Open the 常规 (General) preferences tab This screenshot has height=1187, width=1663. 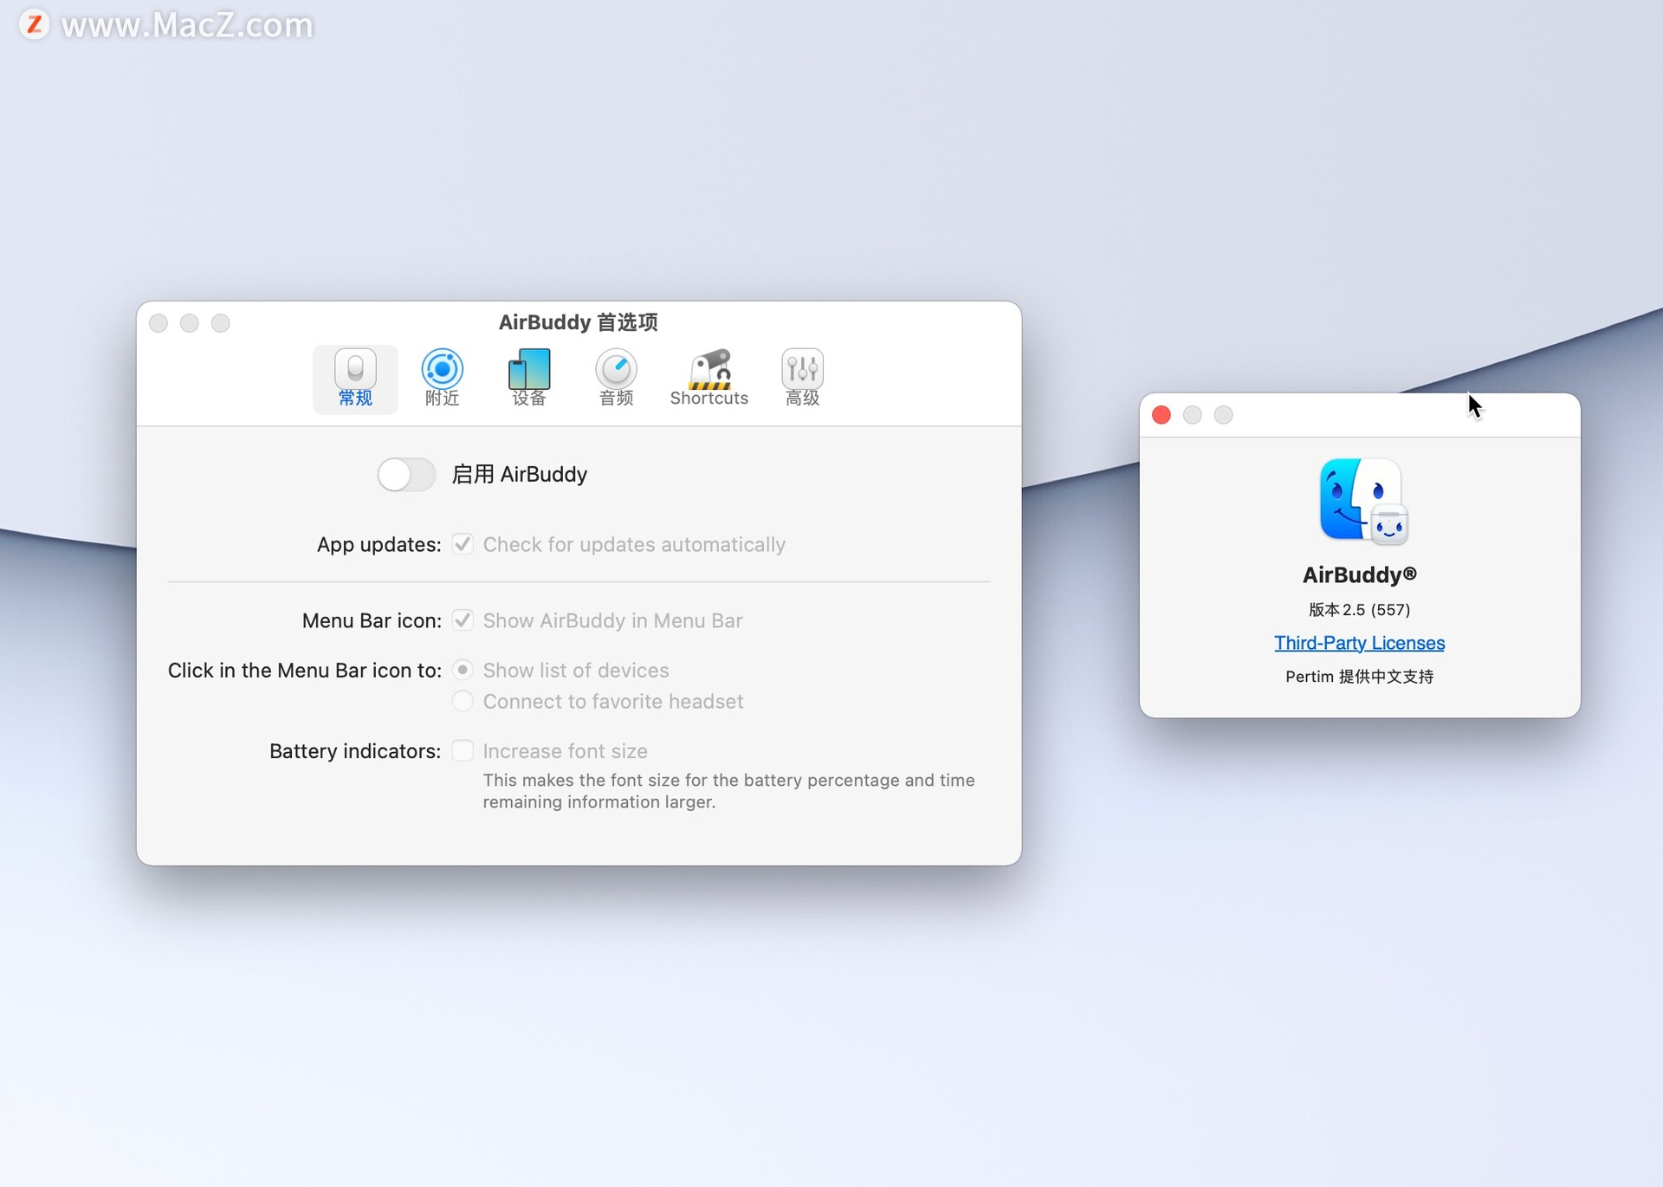tap(355, 379)
